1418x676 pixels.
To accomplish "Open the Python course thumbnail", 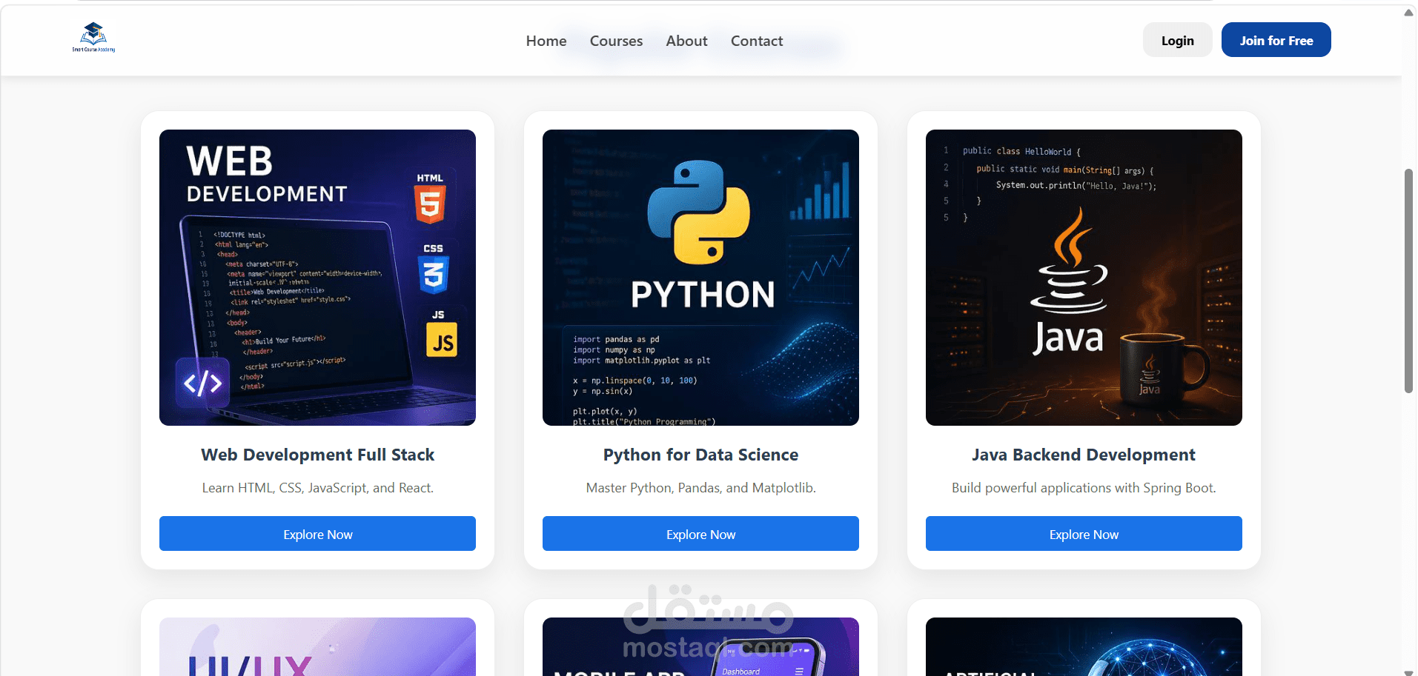I will pyautogui.click(x=700, y=278).
